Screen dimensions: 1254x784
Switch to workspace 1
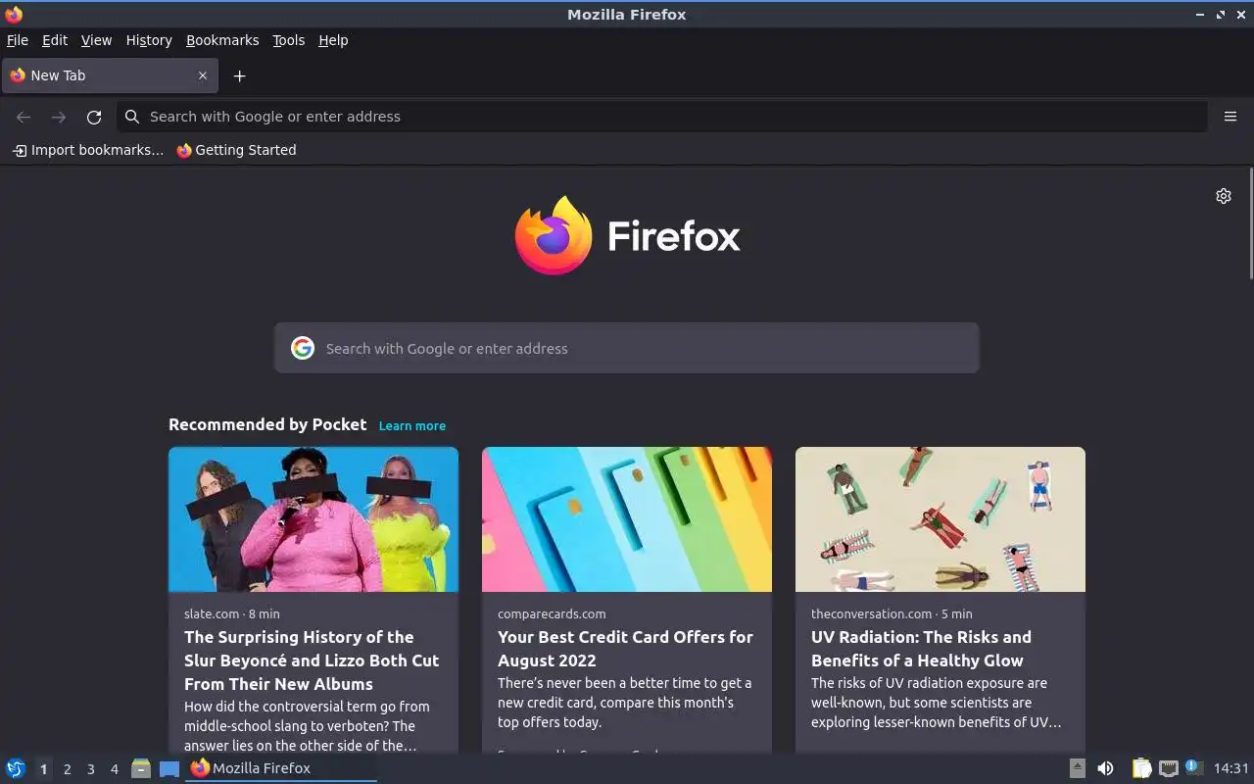(x=43, y=769)
